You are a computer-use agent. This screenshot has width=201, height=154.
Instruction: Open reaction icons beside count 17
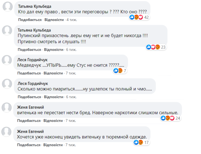tap(138, 142)
